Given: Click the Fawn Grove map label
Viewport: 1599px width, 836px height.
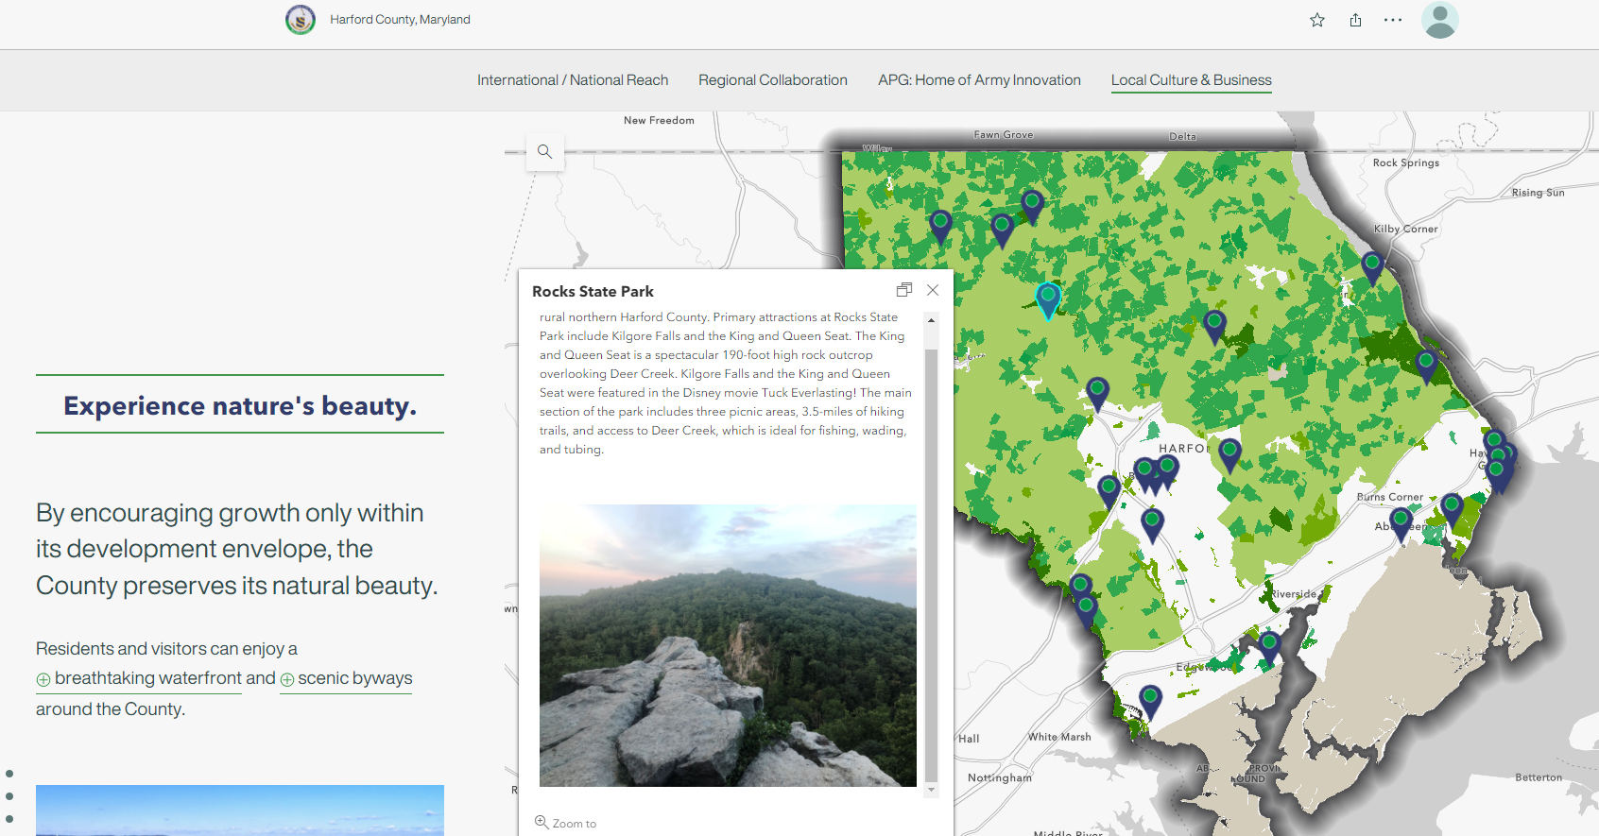Looking at the screenshot, I should tap(1004, 135).
